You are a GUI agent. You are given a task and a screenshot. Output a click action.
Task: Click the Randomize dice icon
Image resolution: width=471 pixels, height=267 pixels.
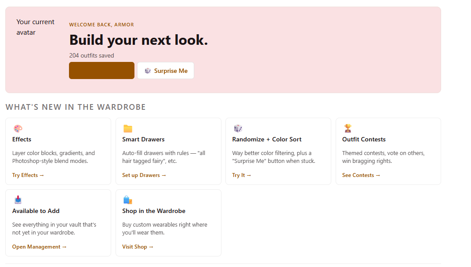(x=238, y=129)
